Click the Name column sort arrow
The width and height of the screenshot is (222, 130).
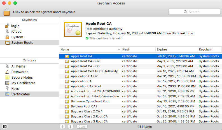(119, 49)
